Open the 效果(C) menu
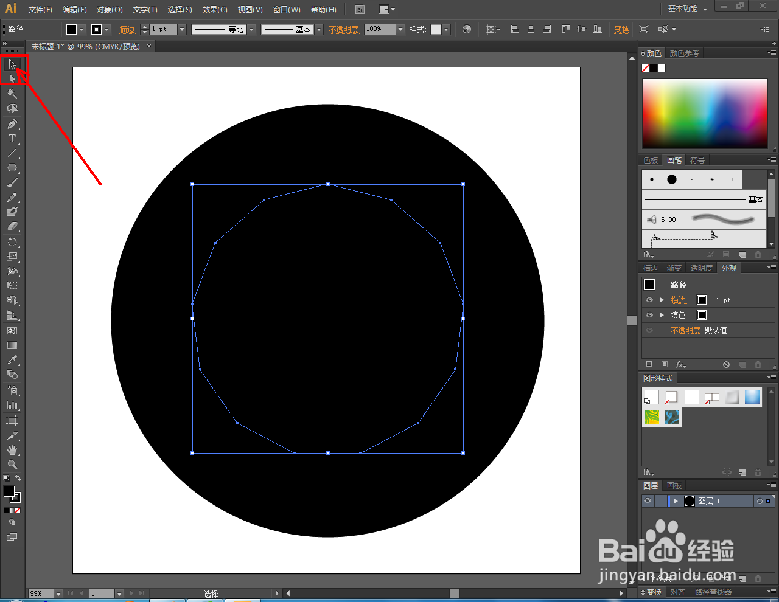779x602 pixels. [215, 10]
